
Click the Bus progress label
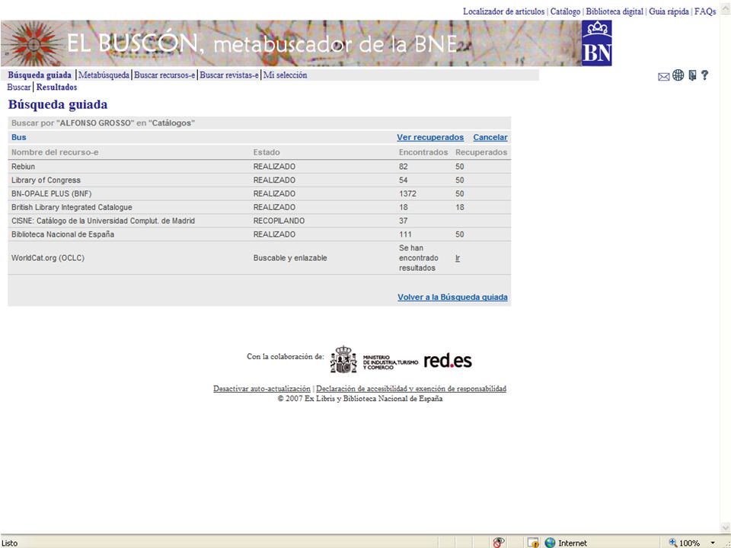tap(18, 138)
